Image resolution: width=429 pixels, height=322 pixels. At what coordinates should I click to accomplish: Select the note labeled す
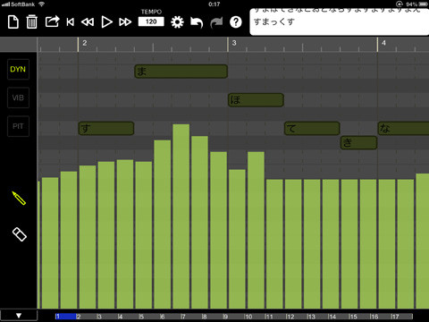pos(106,129)
